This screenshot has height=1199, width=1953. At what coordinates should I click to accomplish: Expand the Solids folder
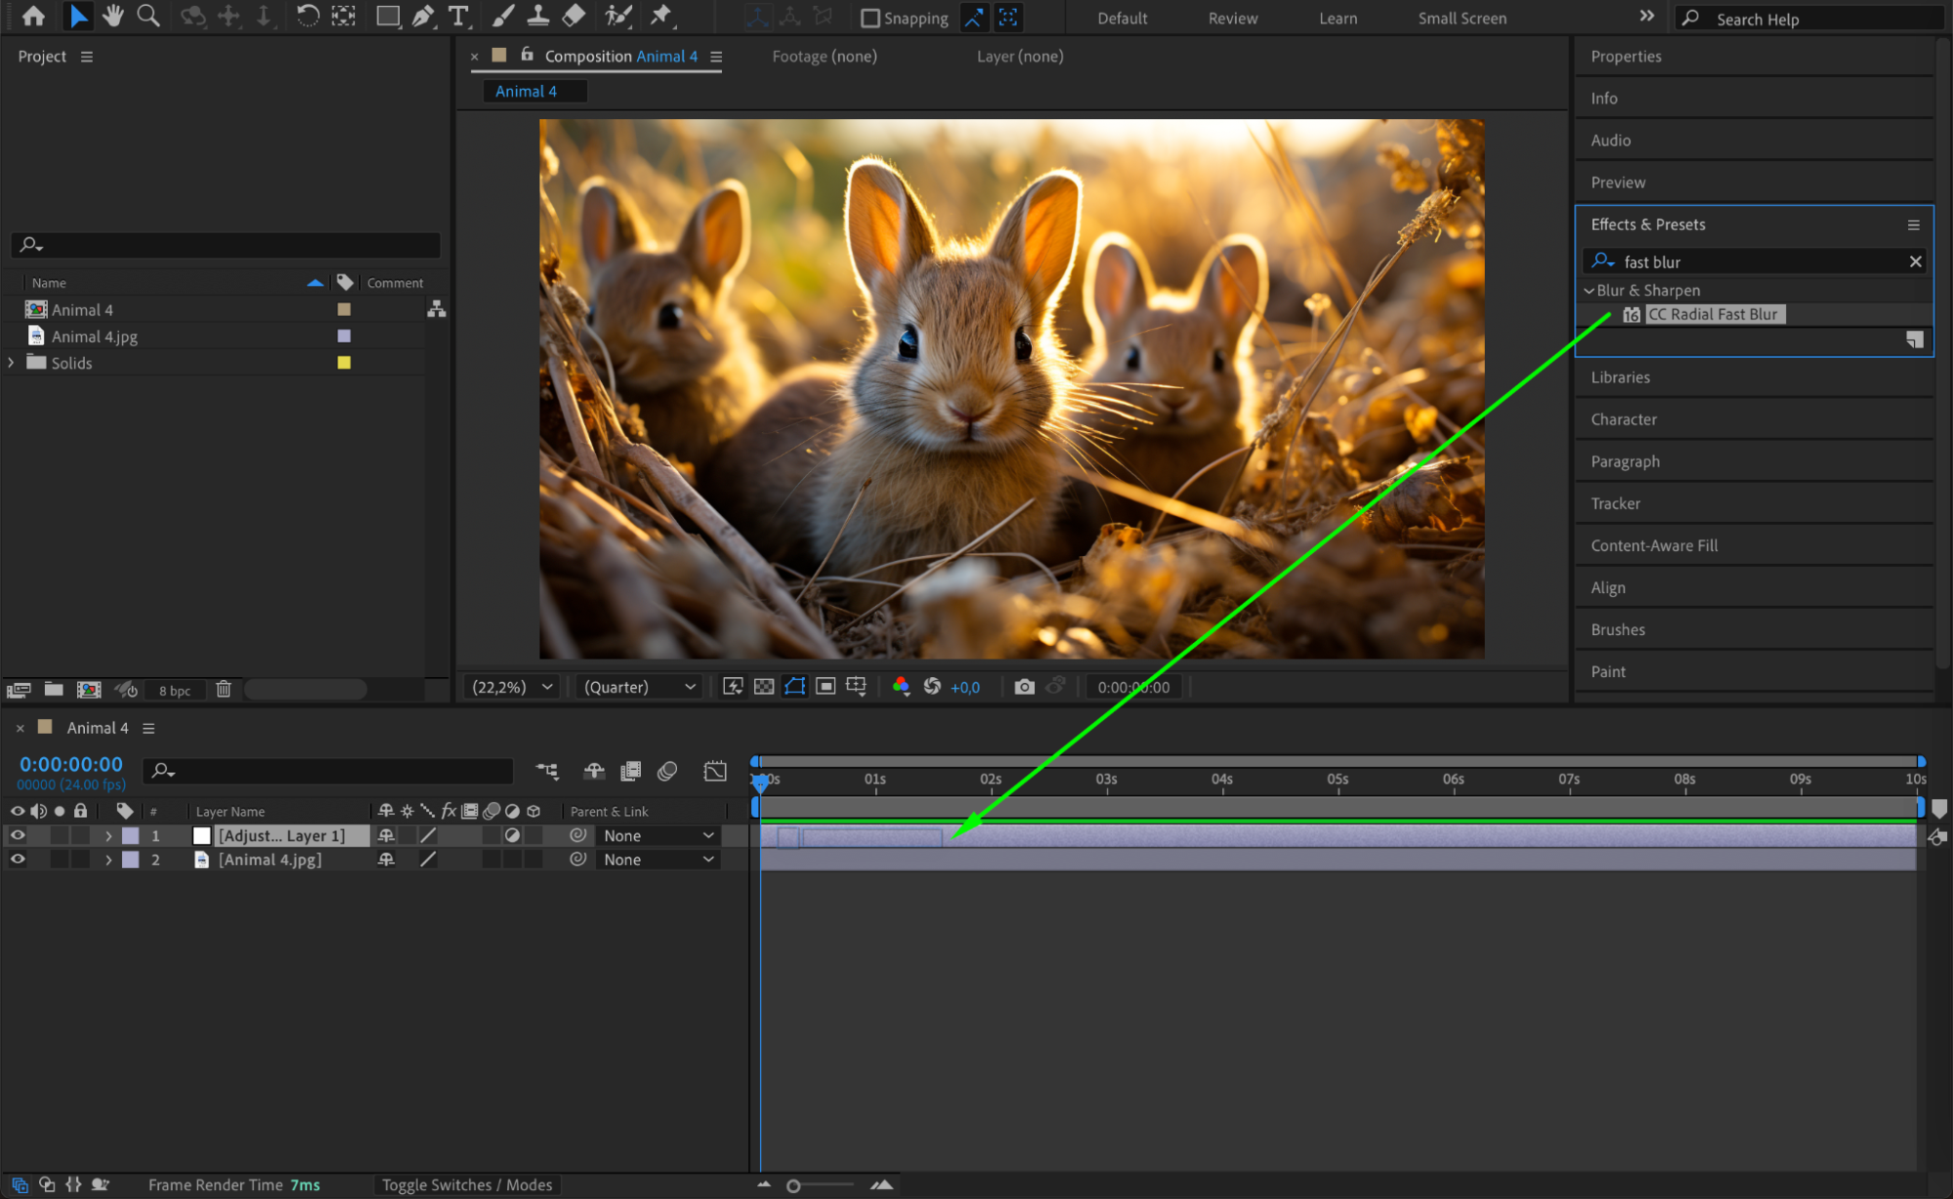click(x=12, y=363)
